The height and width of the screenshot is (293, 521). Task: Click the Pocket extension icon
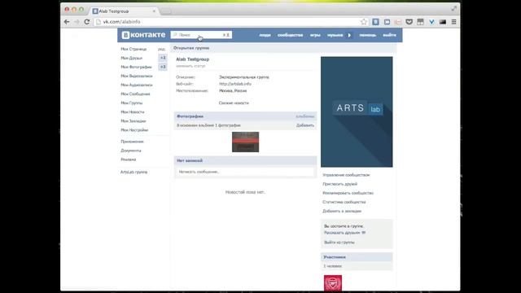click(409, 22)
